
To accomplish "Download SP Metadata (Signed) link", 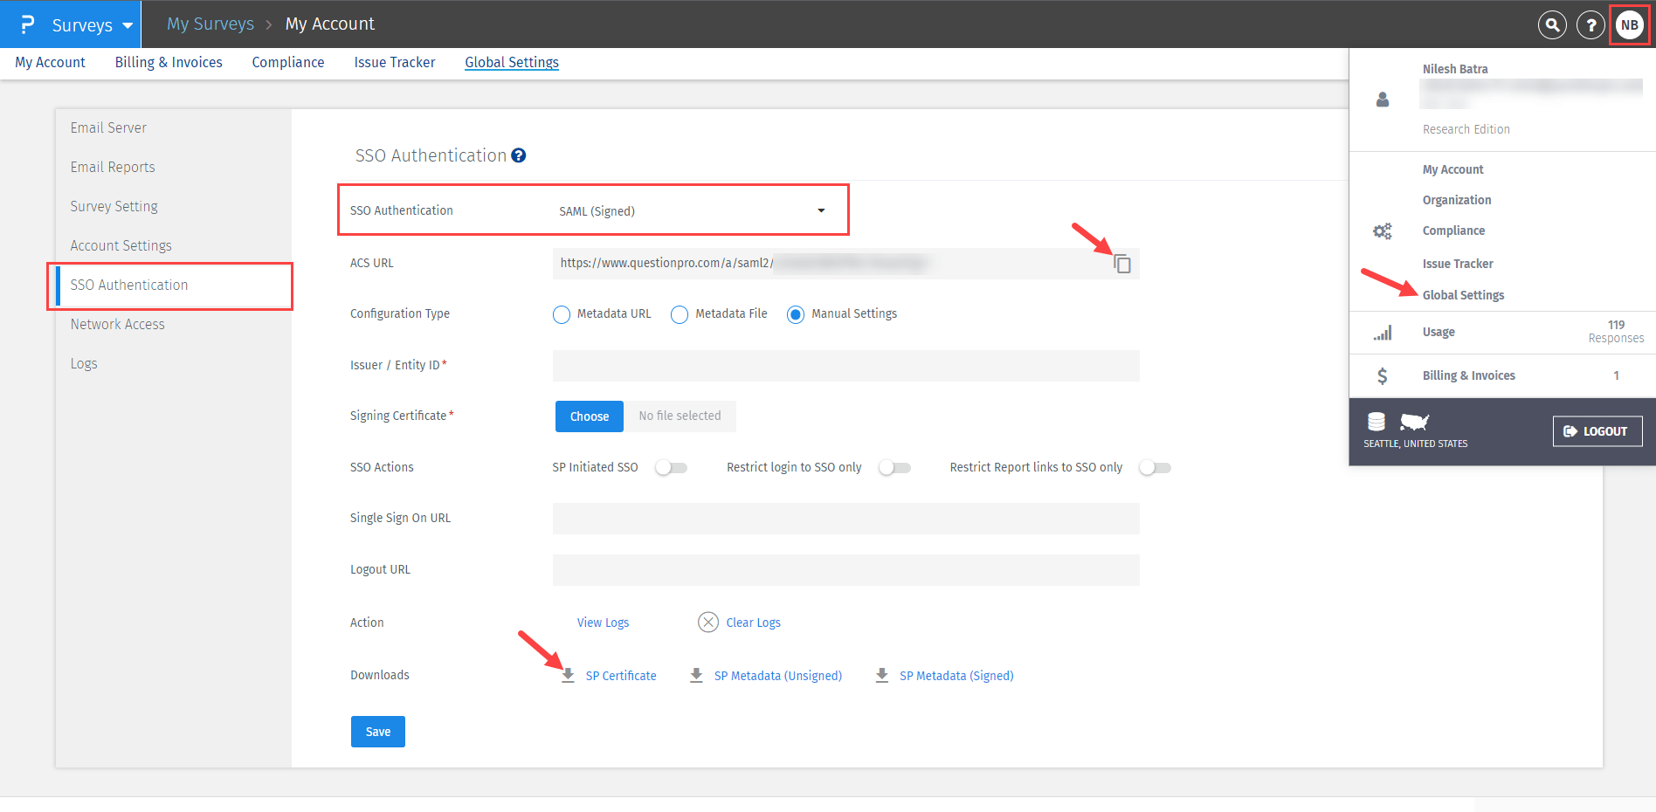I will click(x=956, y=676).
